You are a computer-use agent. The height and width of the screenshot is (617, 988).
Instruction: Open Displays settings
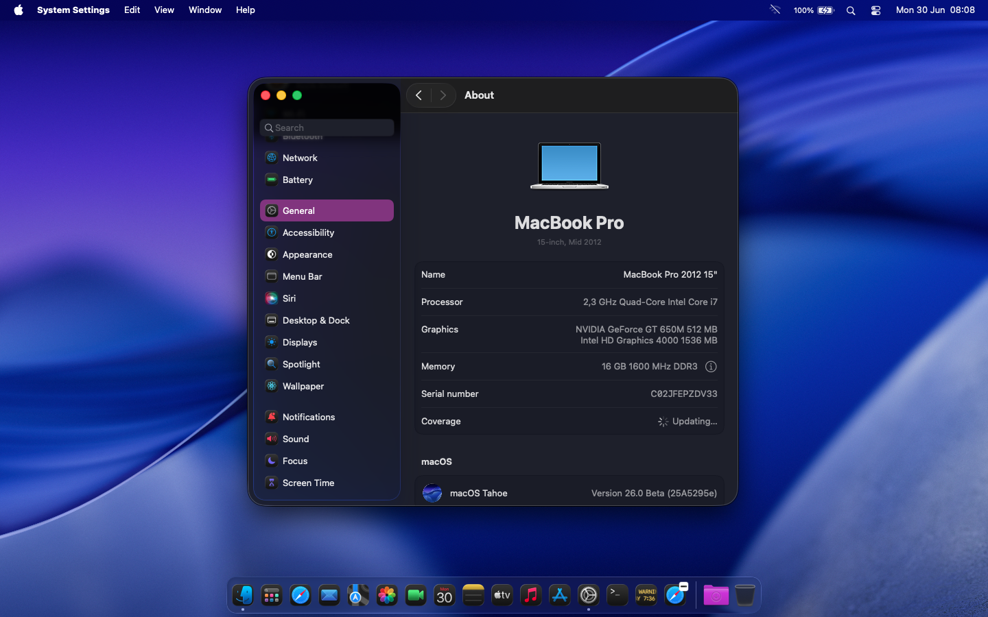pos(327,342)
